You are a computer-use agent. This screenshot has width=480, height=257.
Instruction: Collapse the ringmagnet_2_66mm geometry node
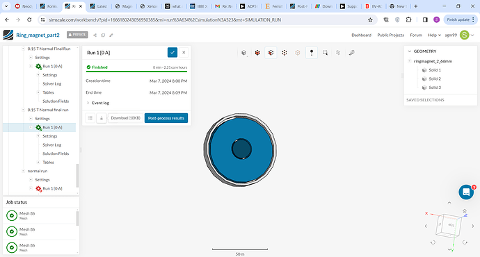point(410,61)
